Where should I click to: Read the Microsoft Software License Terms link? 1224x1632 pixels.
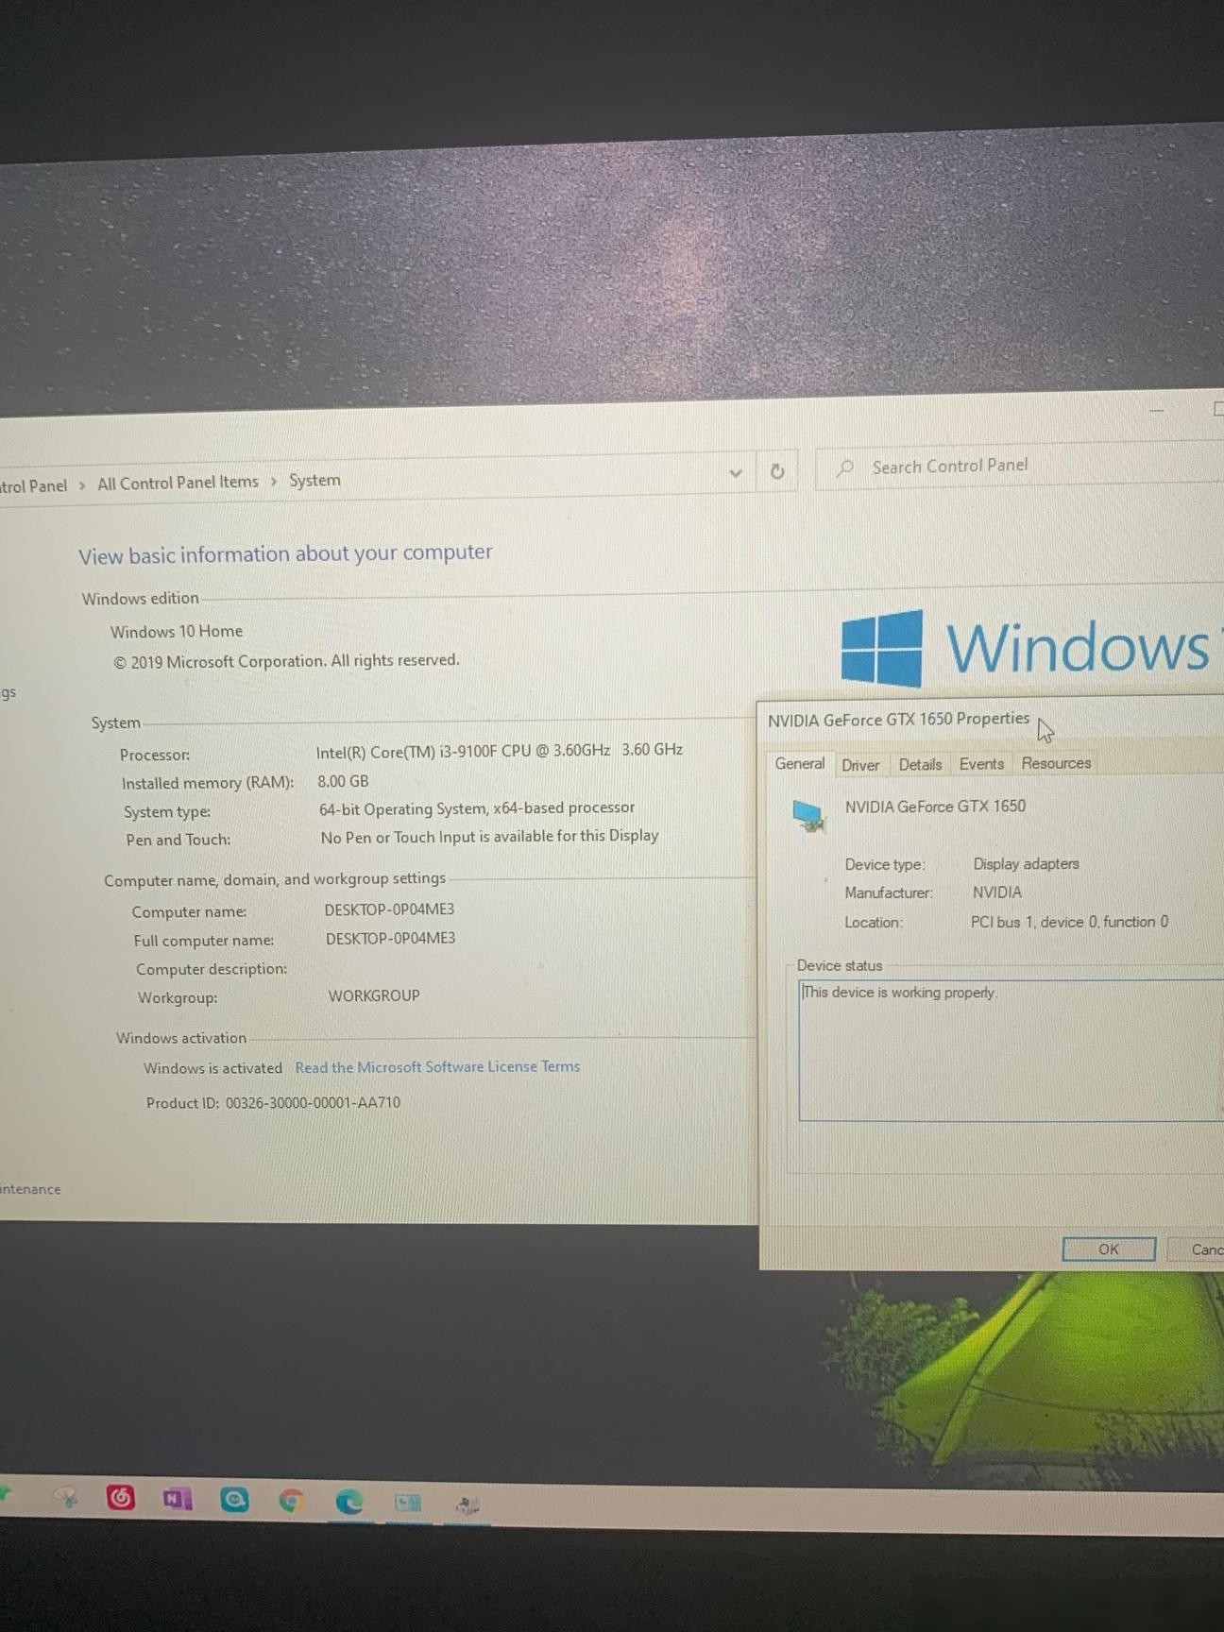coord(437,1066)
